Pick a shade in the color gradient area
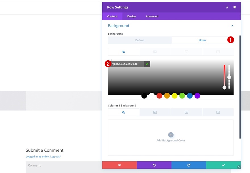 click(171, 77)
